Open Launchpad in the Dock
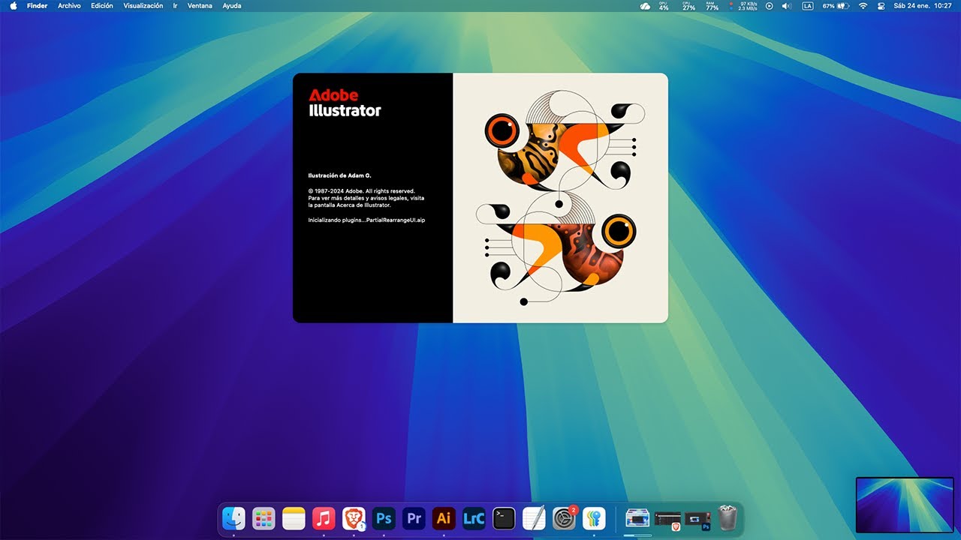 click(x=264, y=518)
